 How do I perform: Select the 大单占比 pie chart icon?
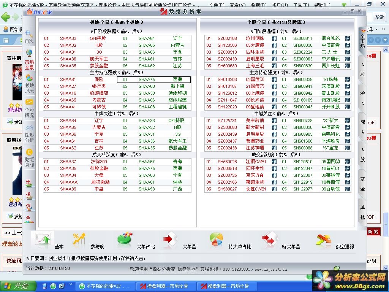(125, 239)
